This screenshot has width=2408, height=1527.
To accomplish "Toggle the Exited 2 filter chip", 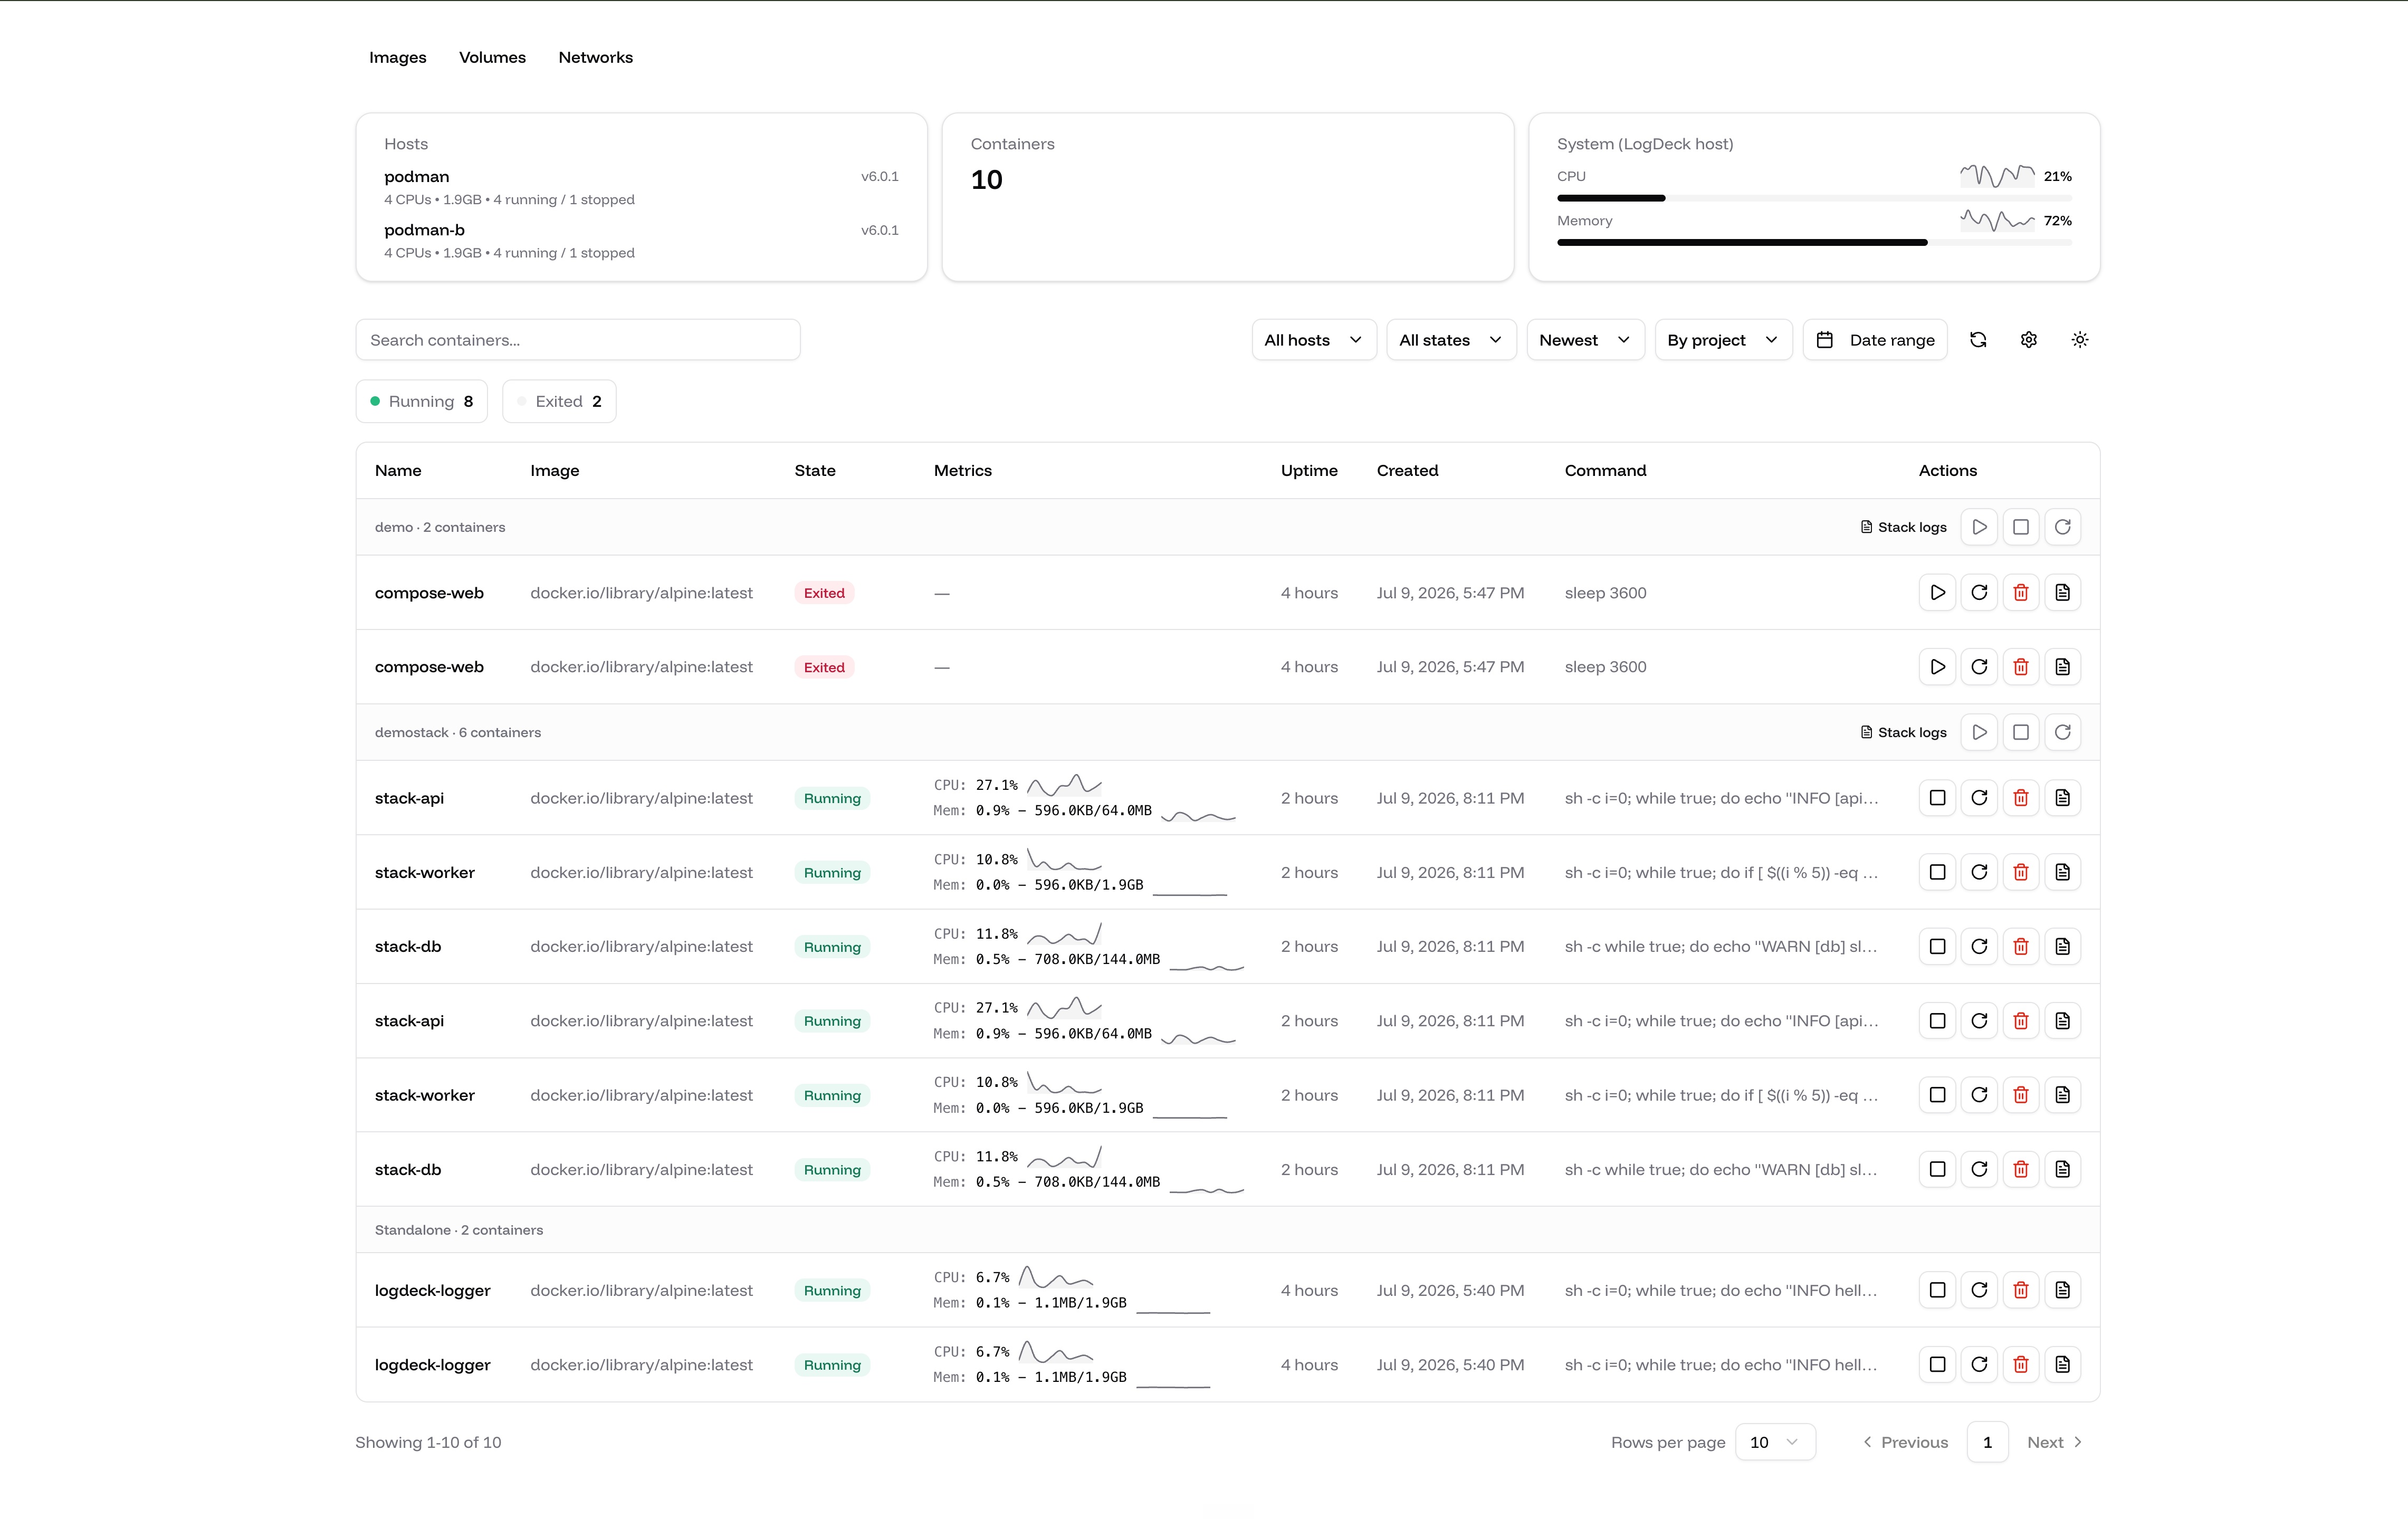I will coord(559,401).
